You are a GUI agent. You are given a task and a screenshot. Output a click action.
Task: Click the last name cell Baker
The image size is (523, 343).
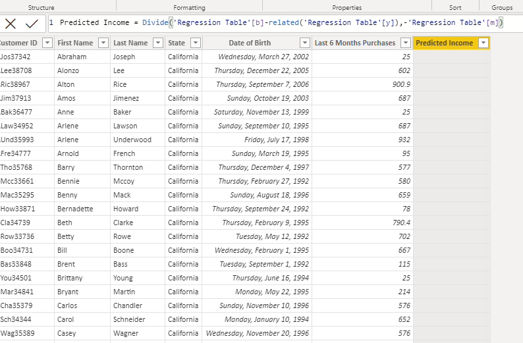122,112
